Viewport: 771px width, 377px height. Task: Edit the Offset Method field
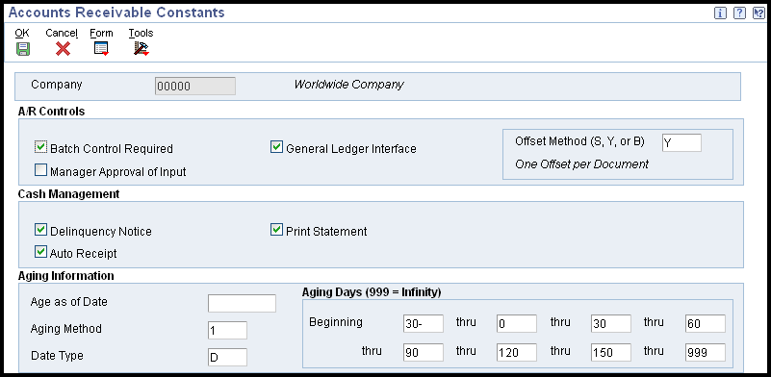point(681,143)
